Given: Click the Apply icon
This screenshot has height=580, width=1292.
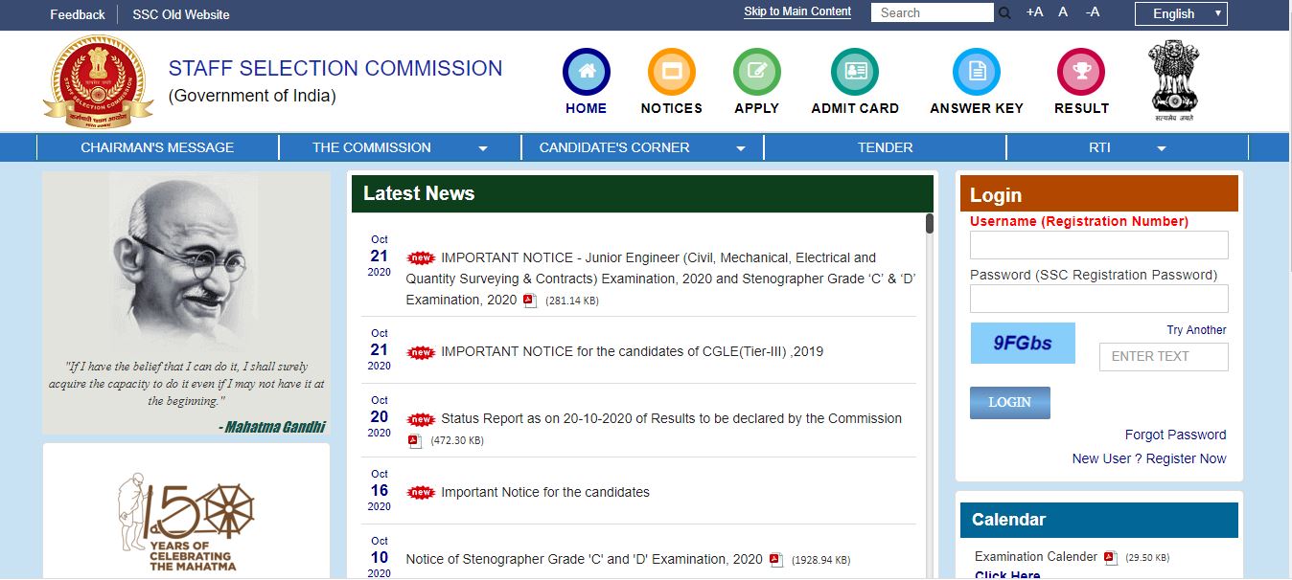Looking at the screenshot, I should click(x=756, y=72).
